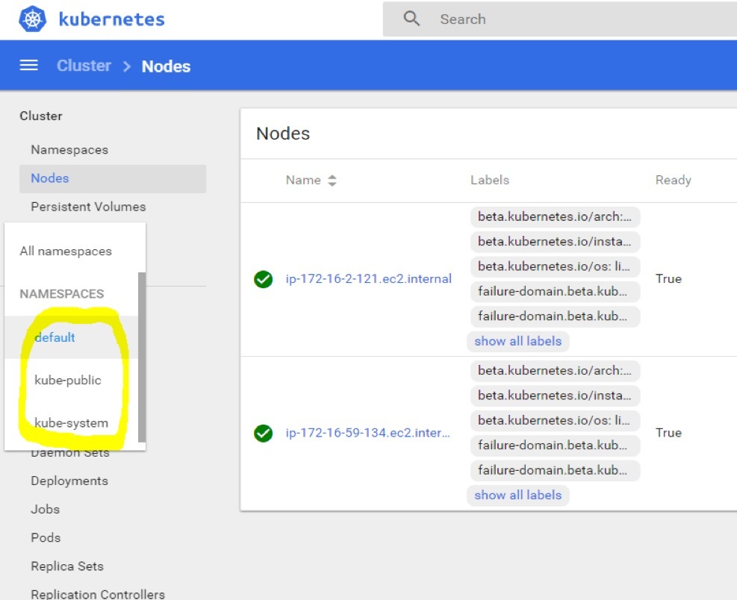The image size is (737, 600).
Task: Click the search magnifier icon
Action: 411,19
